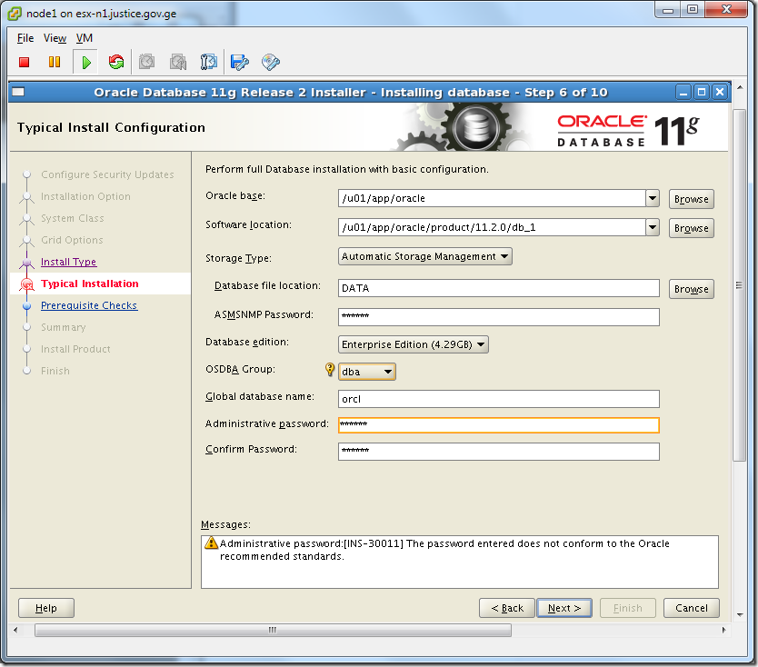
Task: Click the Global database name field
Action: click(x=498, y=398)
